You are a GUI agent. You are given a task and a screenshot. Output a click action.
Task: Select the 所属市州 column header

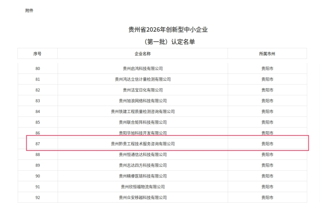[x=267, y=54]
